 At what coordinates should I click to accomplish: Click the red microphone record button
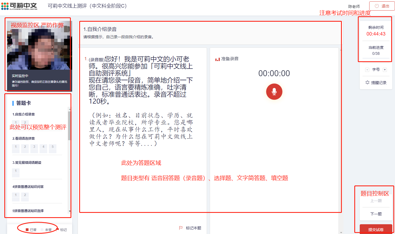pyautogui.click(x=274, y=92)
